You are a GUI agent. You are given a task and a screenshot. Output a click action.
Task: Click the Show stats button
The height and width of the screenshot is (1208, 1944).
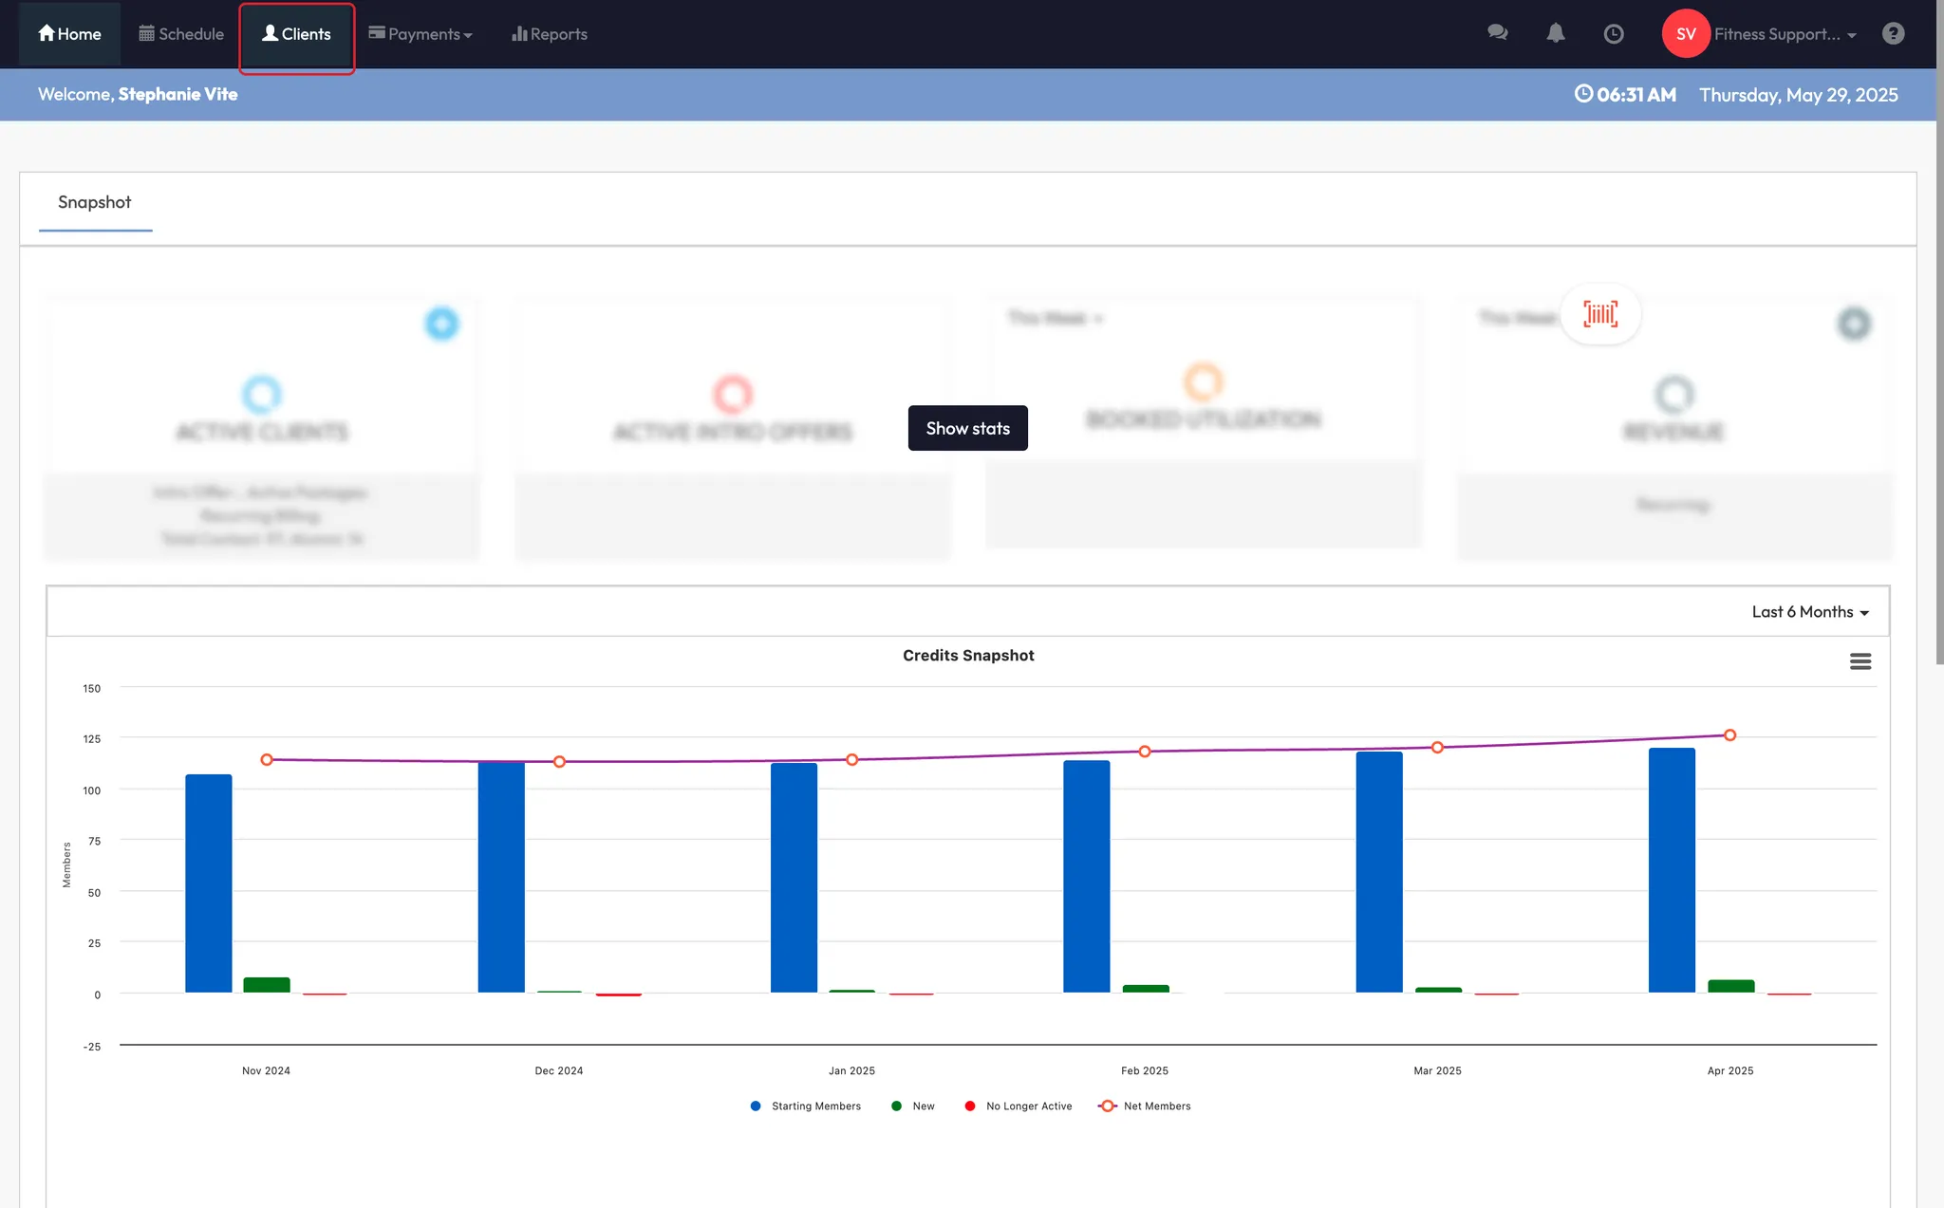point(967,428)
